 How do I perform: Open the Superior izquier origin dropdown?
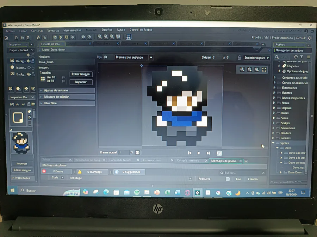256,58
